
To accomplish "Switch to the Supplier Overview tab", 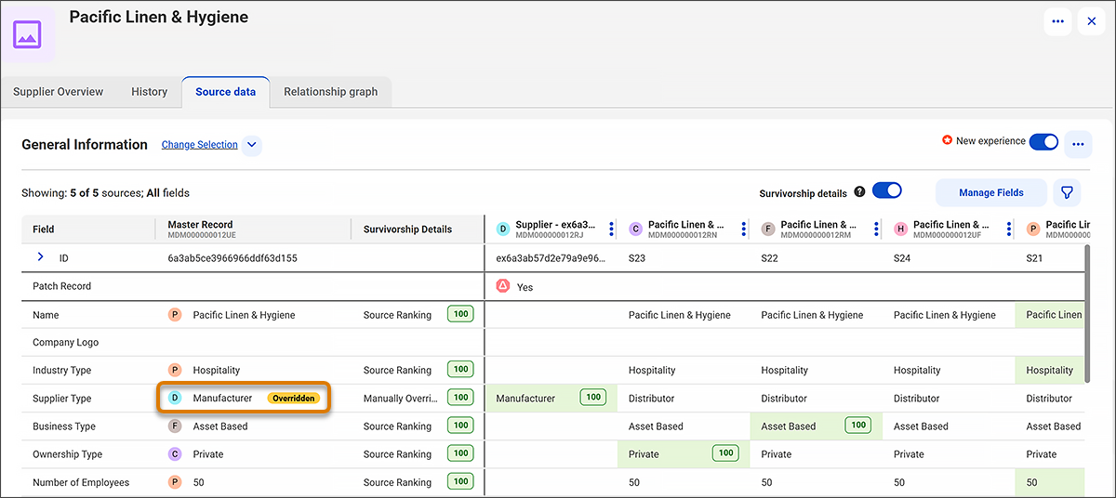I will point(59,92).
